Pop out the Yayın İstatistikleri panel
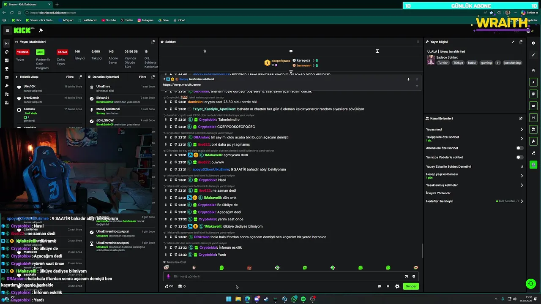 [x=153, y=42]
